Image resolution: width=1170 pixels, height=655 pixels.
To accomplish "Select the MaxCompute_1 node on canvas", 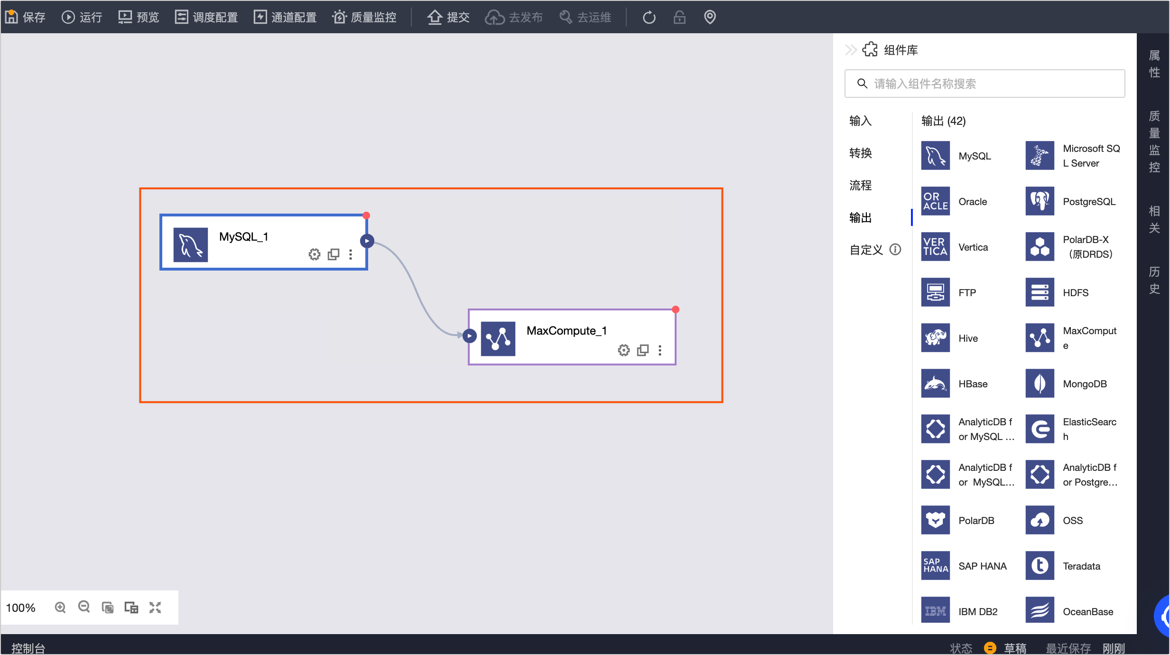I will (572, 337).
